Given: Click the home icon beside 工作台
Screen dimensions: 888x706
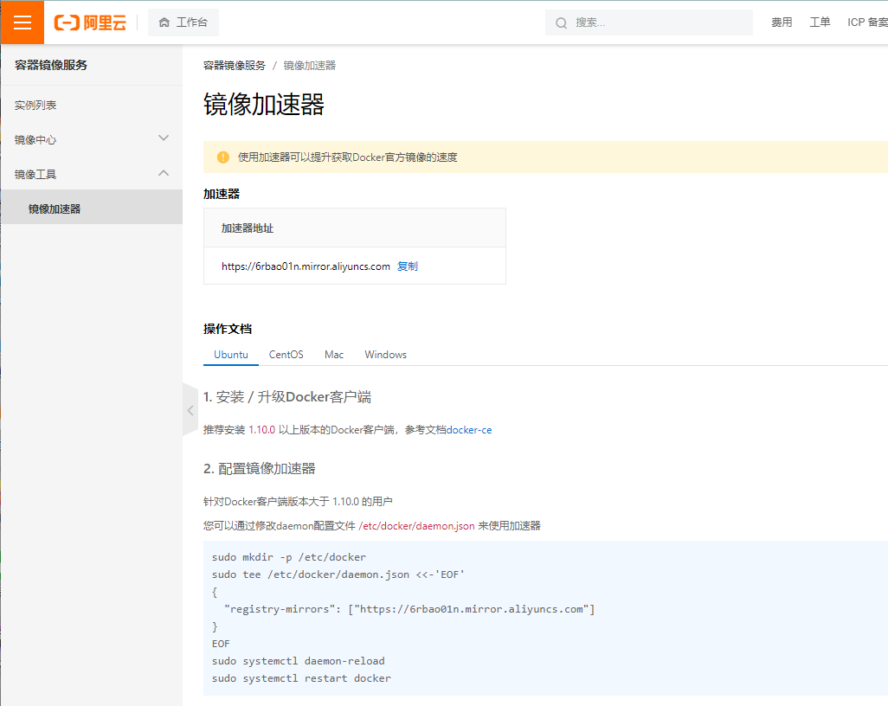Looking at the screenshot, I should [x=164, y=22].
